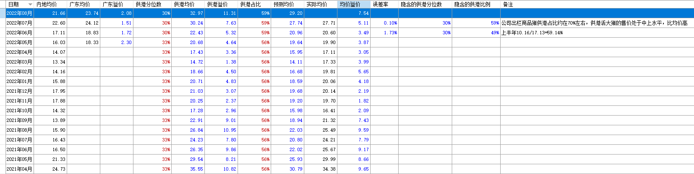
Task: Click the 隐含的供港分位数 column header
Action: 425,4
